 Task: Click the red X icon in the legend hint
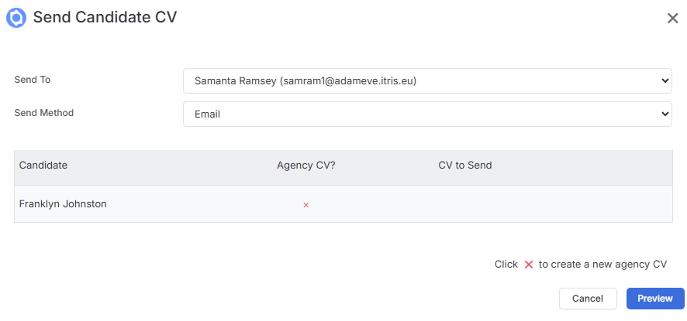tap(529, 265)
